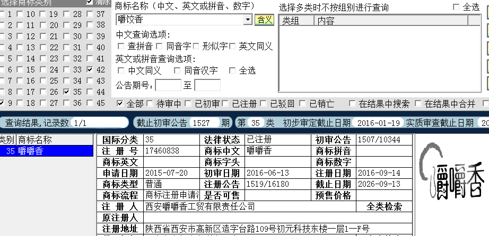
Task: Check 全选 under English/pinyin options
Action: [x=232, y=71]
